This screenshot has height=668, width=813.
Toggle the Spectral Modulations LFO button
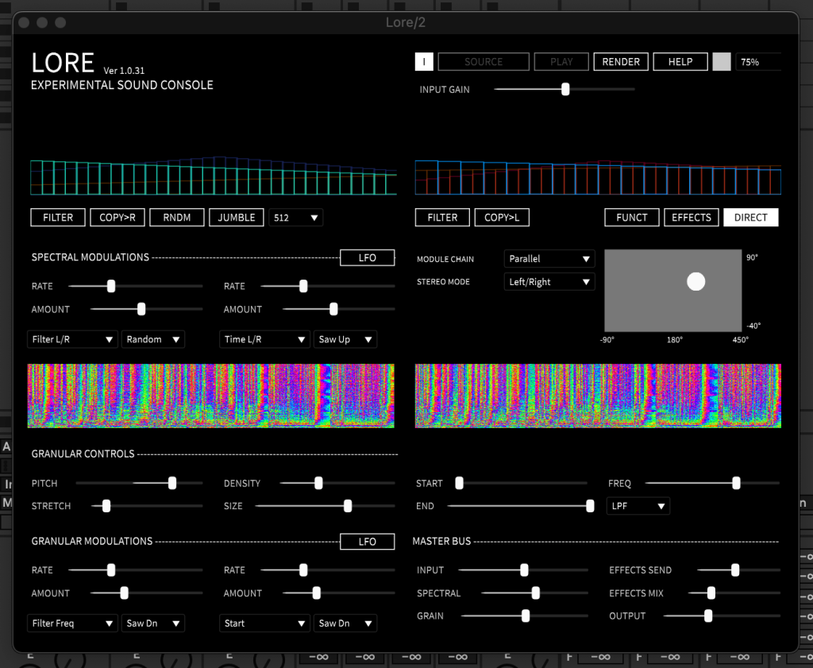coord(367,257)
